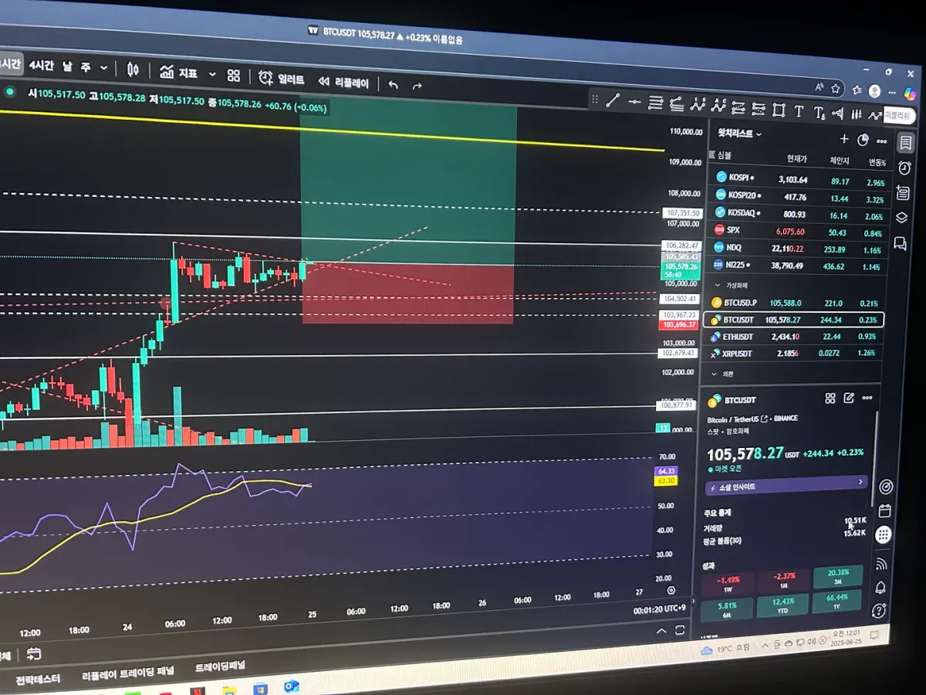This screenshot has width=926, height=695.
Task: Start bar replay with 리플레이
Action: pyautogui.click(x=343, y=82)
